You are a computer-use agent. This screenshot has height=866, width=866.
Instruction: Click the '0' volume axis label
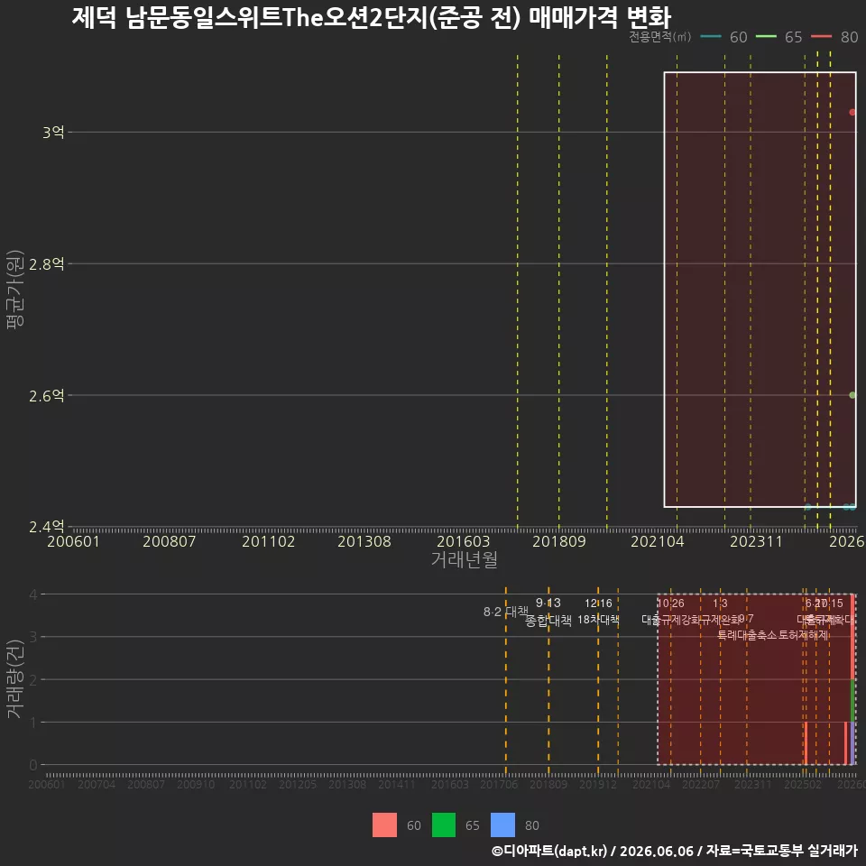tap(33, 765)
